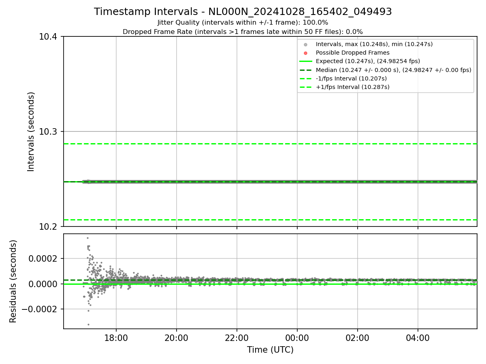Click the solid green line sample for Expected in legend
The image size is (486, 364).
tap(306, 61)
